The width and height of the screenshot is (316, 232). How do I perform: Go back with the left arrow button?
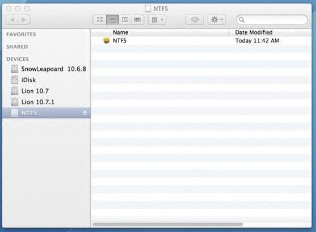(x=12, y=20)
